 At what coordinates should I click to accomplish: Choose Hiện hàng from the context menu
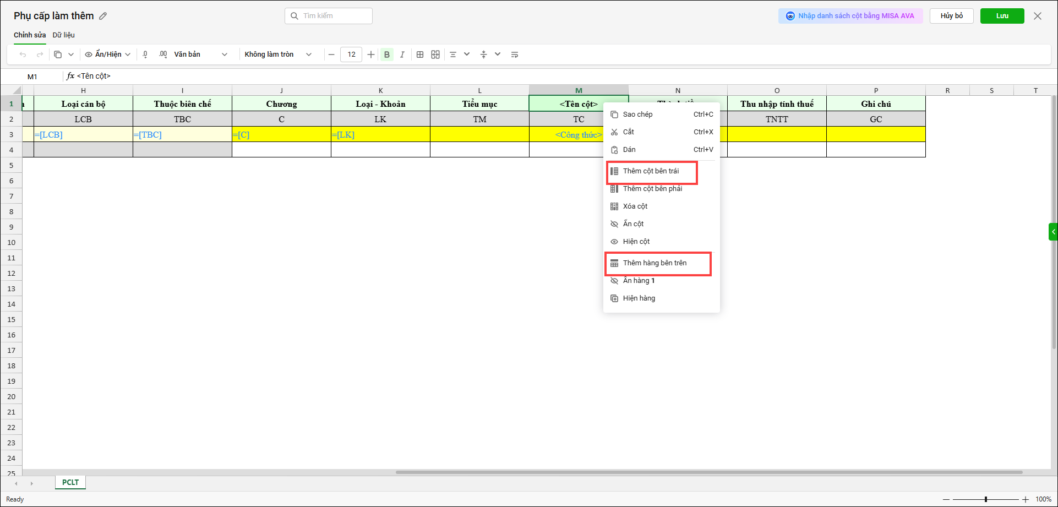pos(662,298)
